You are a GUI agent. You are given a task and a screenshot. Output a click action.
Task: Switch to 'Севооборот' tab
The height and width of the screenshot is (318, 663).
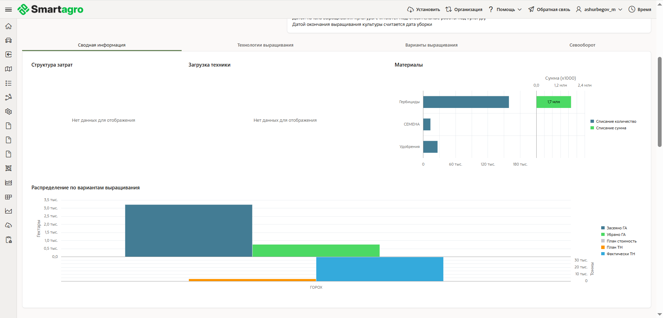click(x=582, y=45)
